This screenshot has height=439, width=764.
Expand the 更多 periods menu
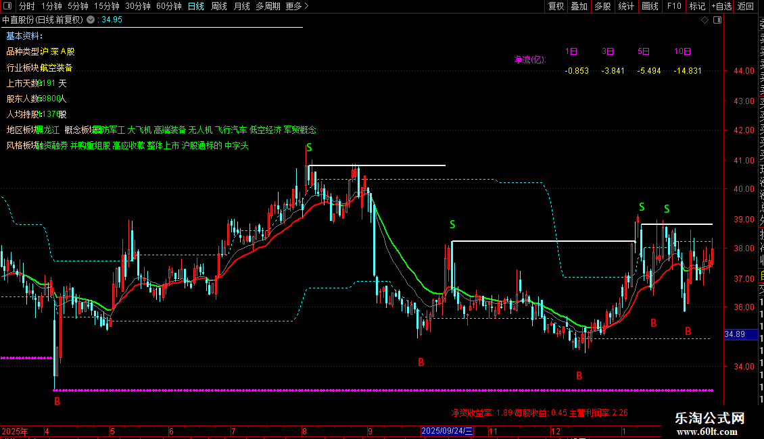pyautogui.click(x=297, y=6)
